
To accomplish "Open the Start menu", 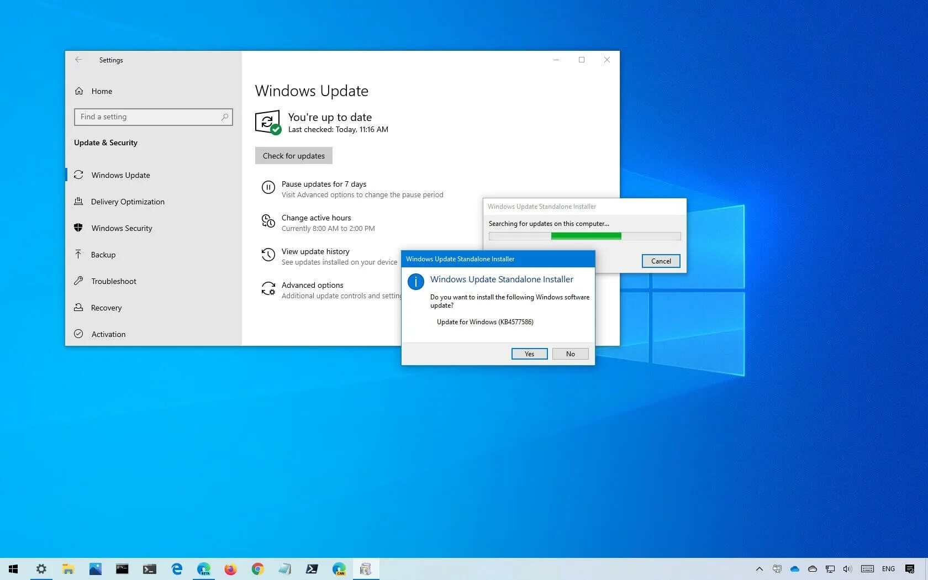I will click(13, 569).
